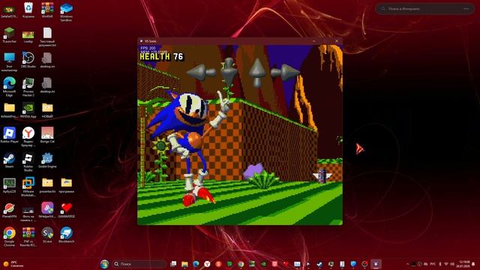Hit the down arrow note receptor

tap(229, 71)
